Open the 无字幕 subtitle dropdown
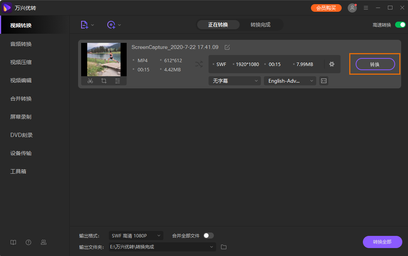This screenshot has height=256, width=408. click(x=234, y=80)
